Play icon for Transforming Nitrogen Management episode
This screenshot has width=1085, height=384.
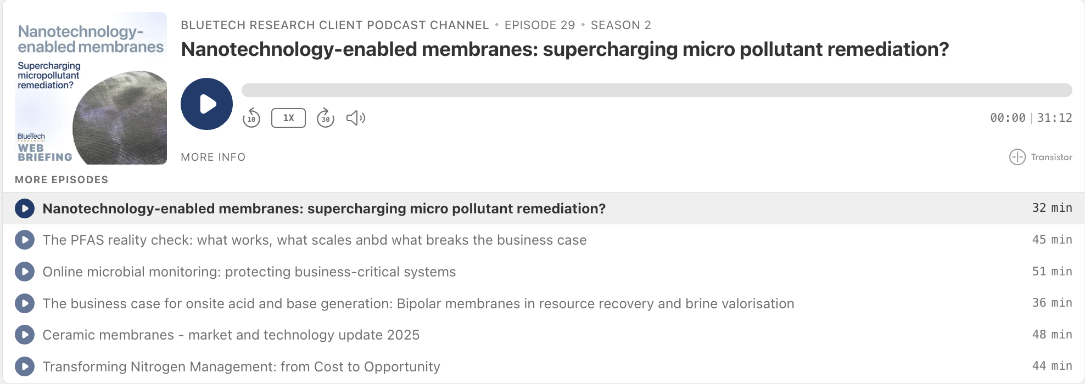tap(25, 366)
